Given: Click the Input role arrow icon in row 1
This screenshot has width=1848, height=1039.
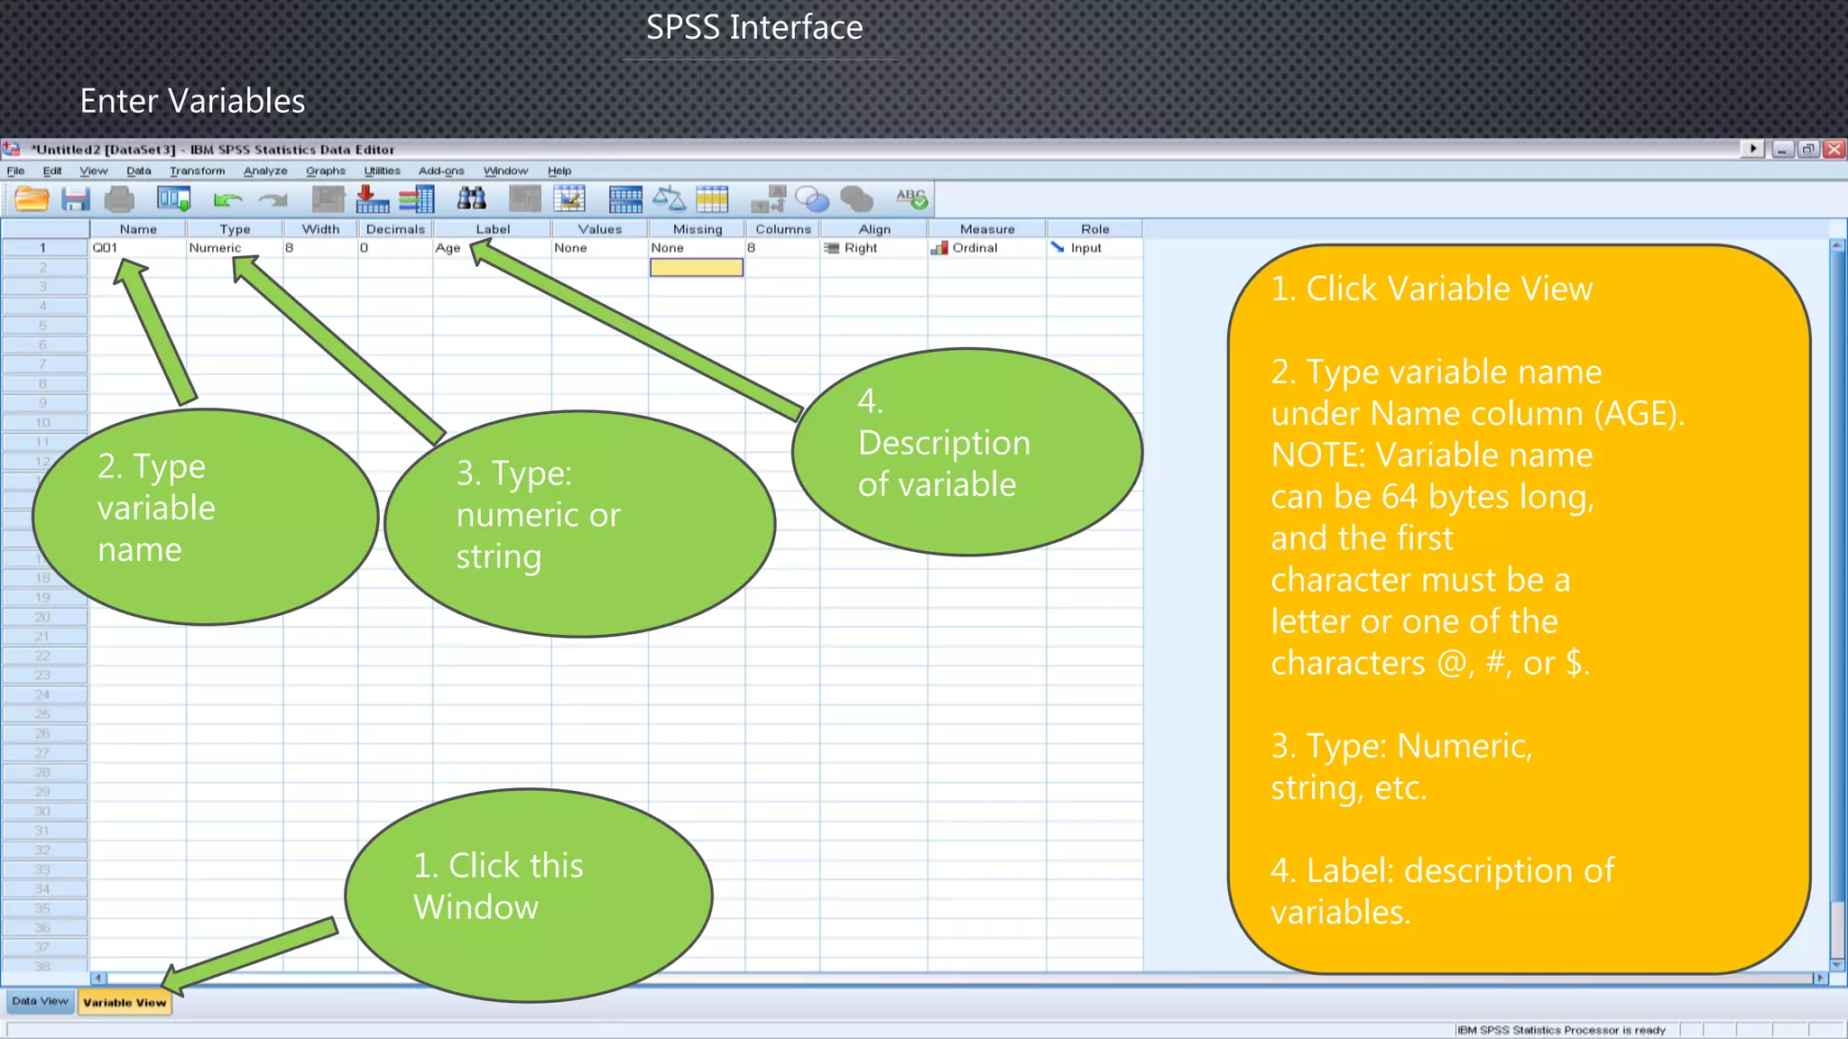Looking at the screenshot, I should [x=1058, y=247].
